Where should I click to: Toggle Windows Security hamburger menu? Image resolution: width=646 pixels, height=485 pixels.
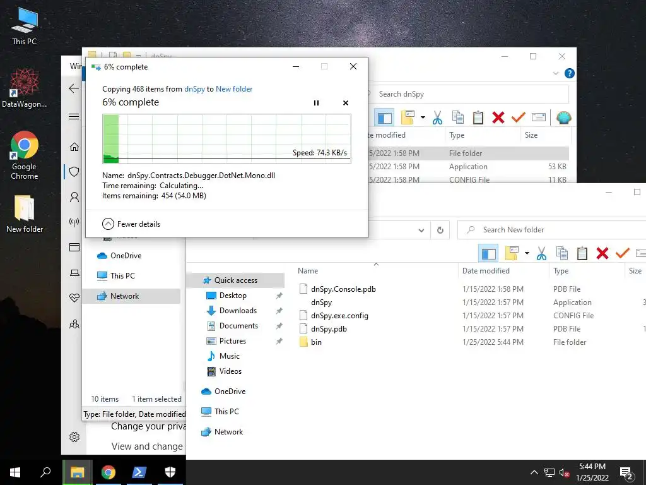tap(74, 117)
